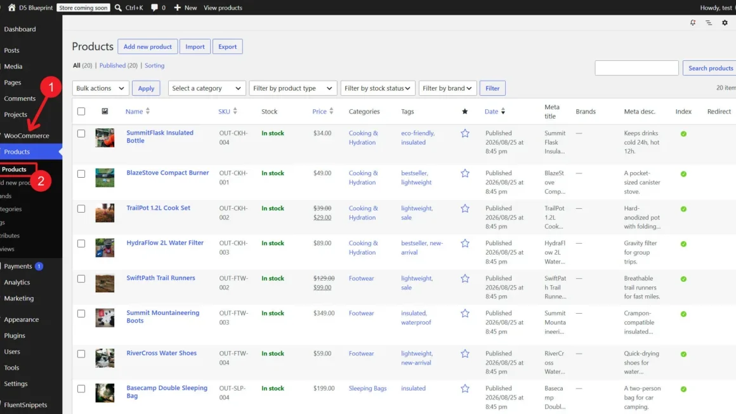This screenshot has height=414, width=736.
Task: Open the Bulk actions dropdown
Action: [x=100, y=88]
